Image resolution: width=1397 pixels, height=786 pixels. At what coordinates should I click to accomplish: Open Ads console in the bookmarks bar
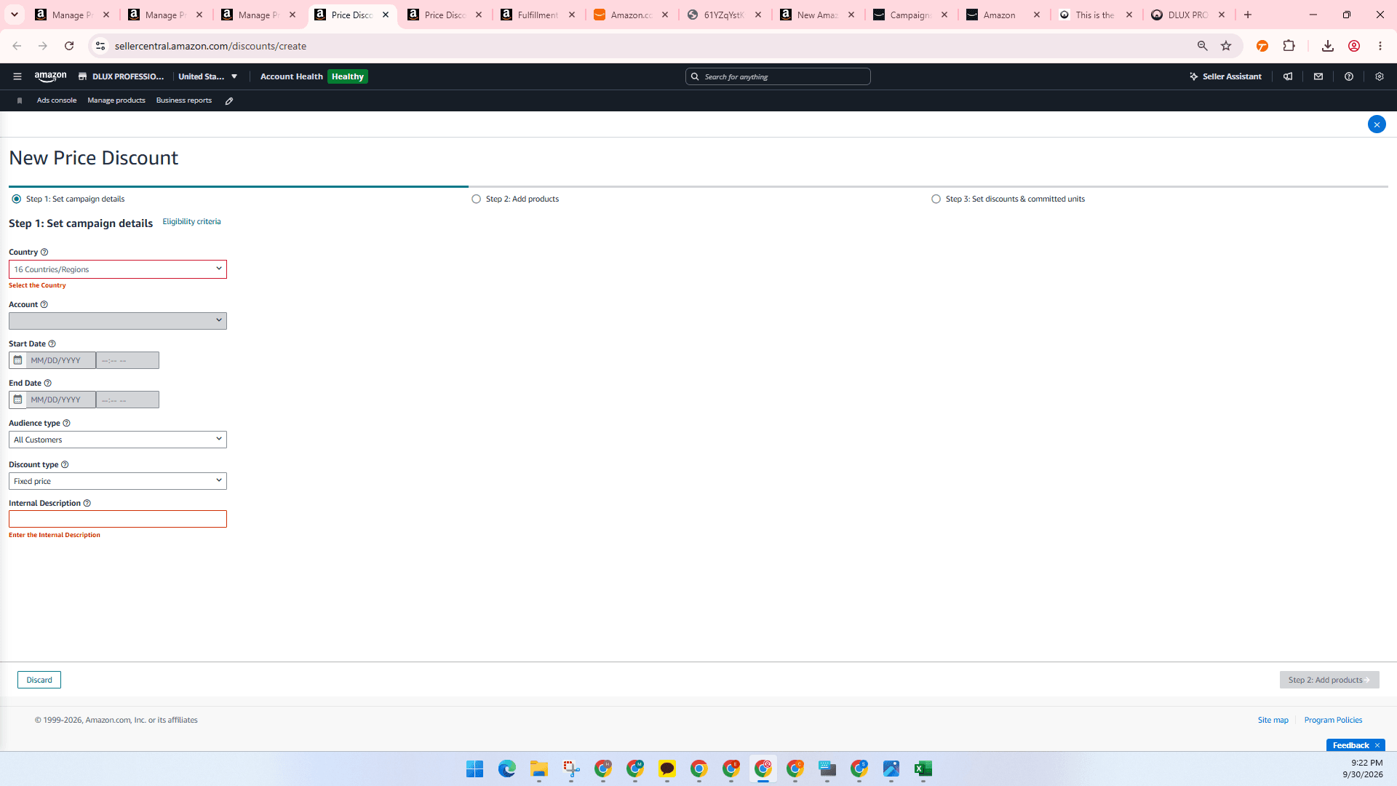(x=57, y=100)
